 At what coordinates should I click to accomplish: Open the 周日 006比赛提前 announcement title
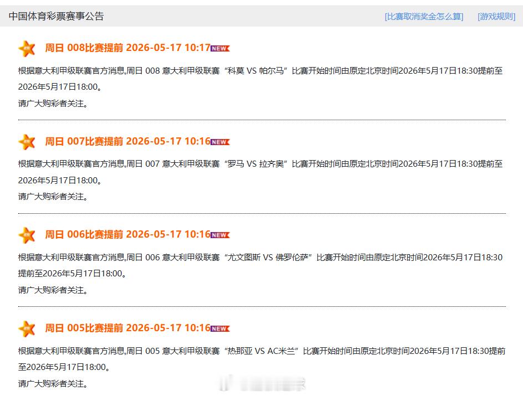128,234
